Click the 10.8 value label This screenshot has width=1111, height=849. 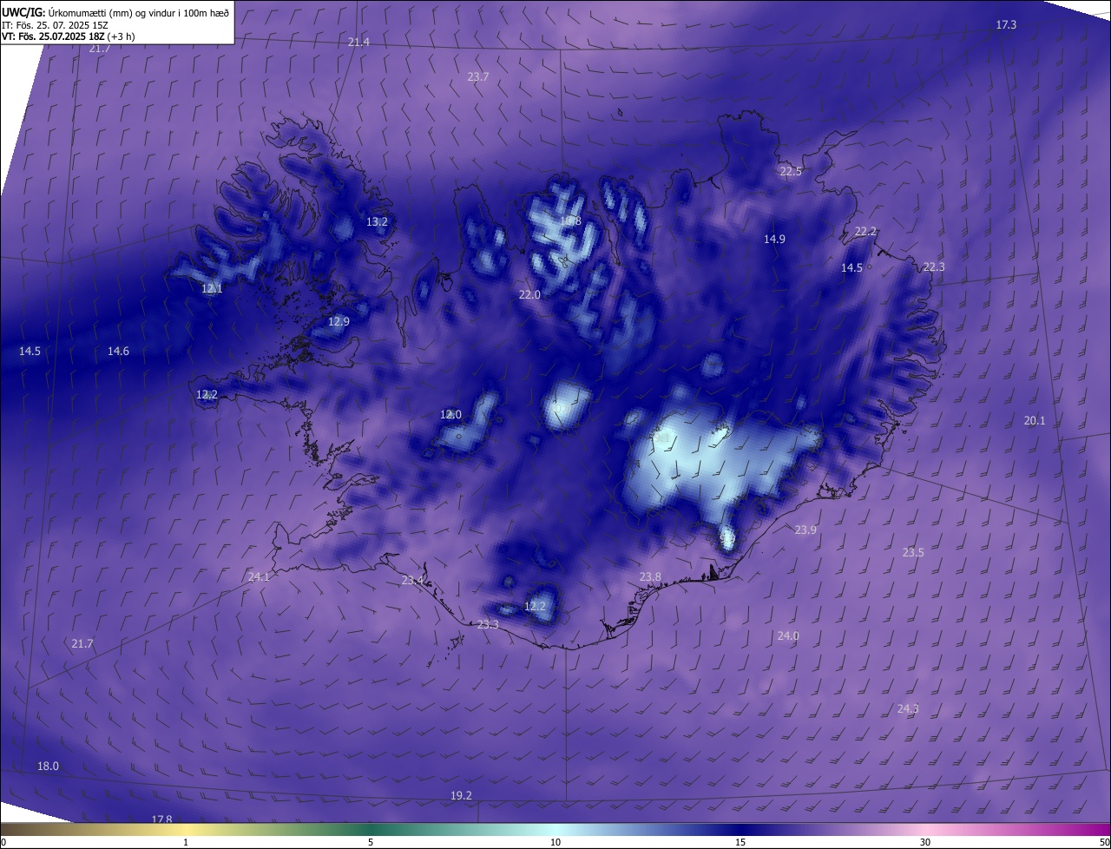tap(570, 221)
